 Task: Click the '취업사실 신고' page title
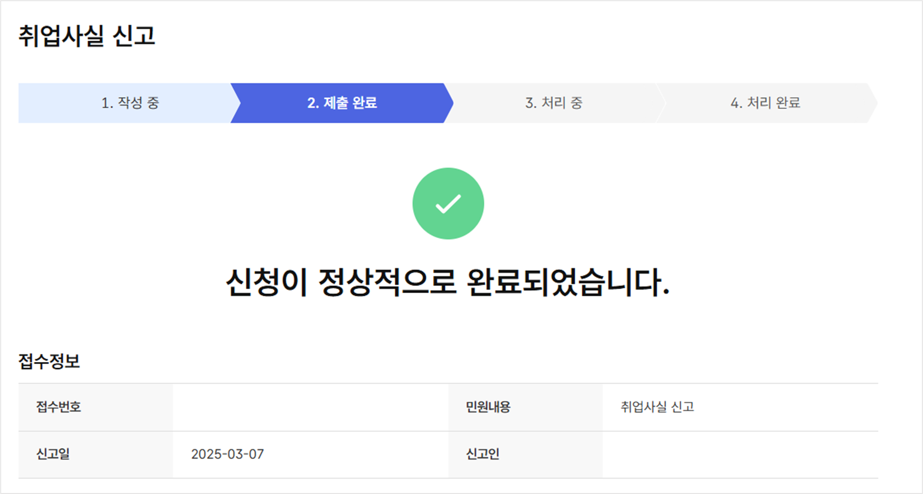87,36
